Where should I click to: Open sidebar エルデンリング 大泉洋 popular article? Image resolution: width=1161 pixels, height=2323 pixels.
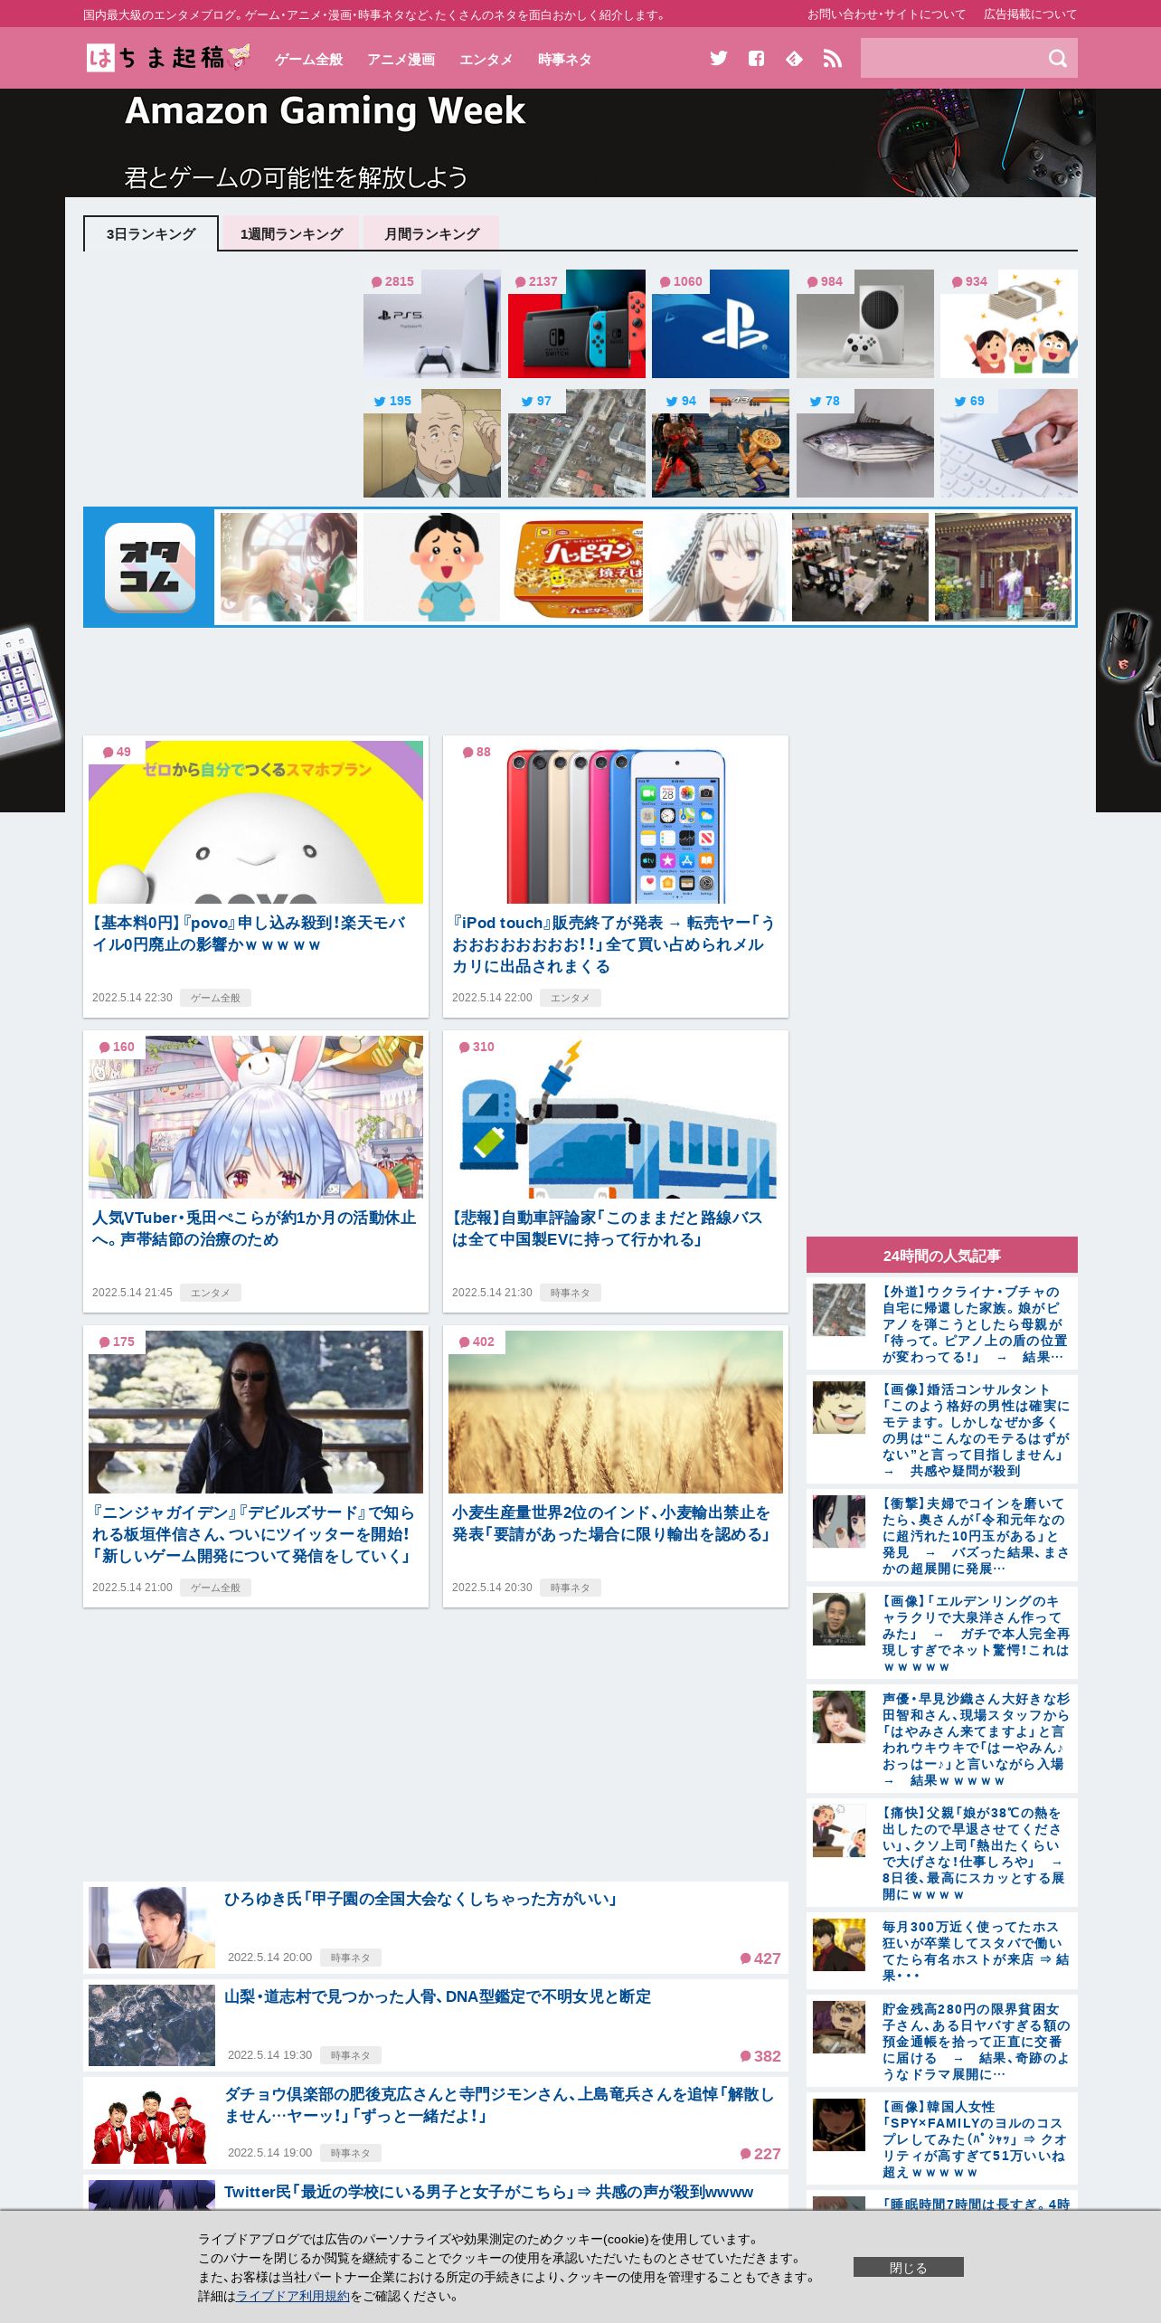click(976, 1634)
